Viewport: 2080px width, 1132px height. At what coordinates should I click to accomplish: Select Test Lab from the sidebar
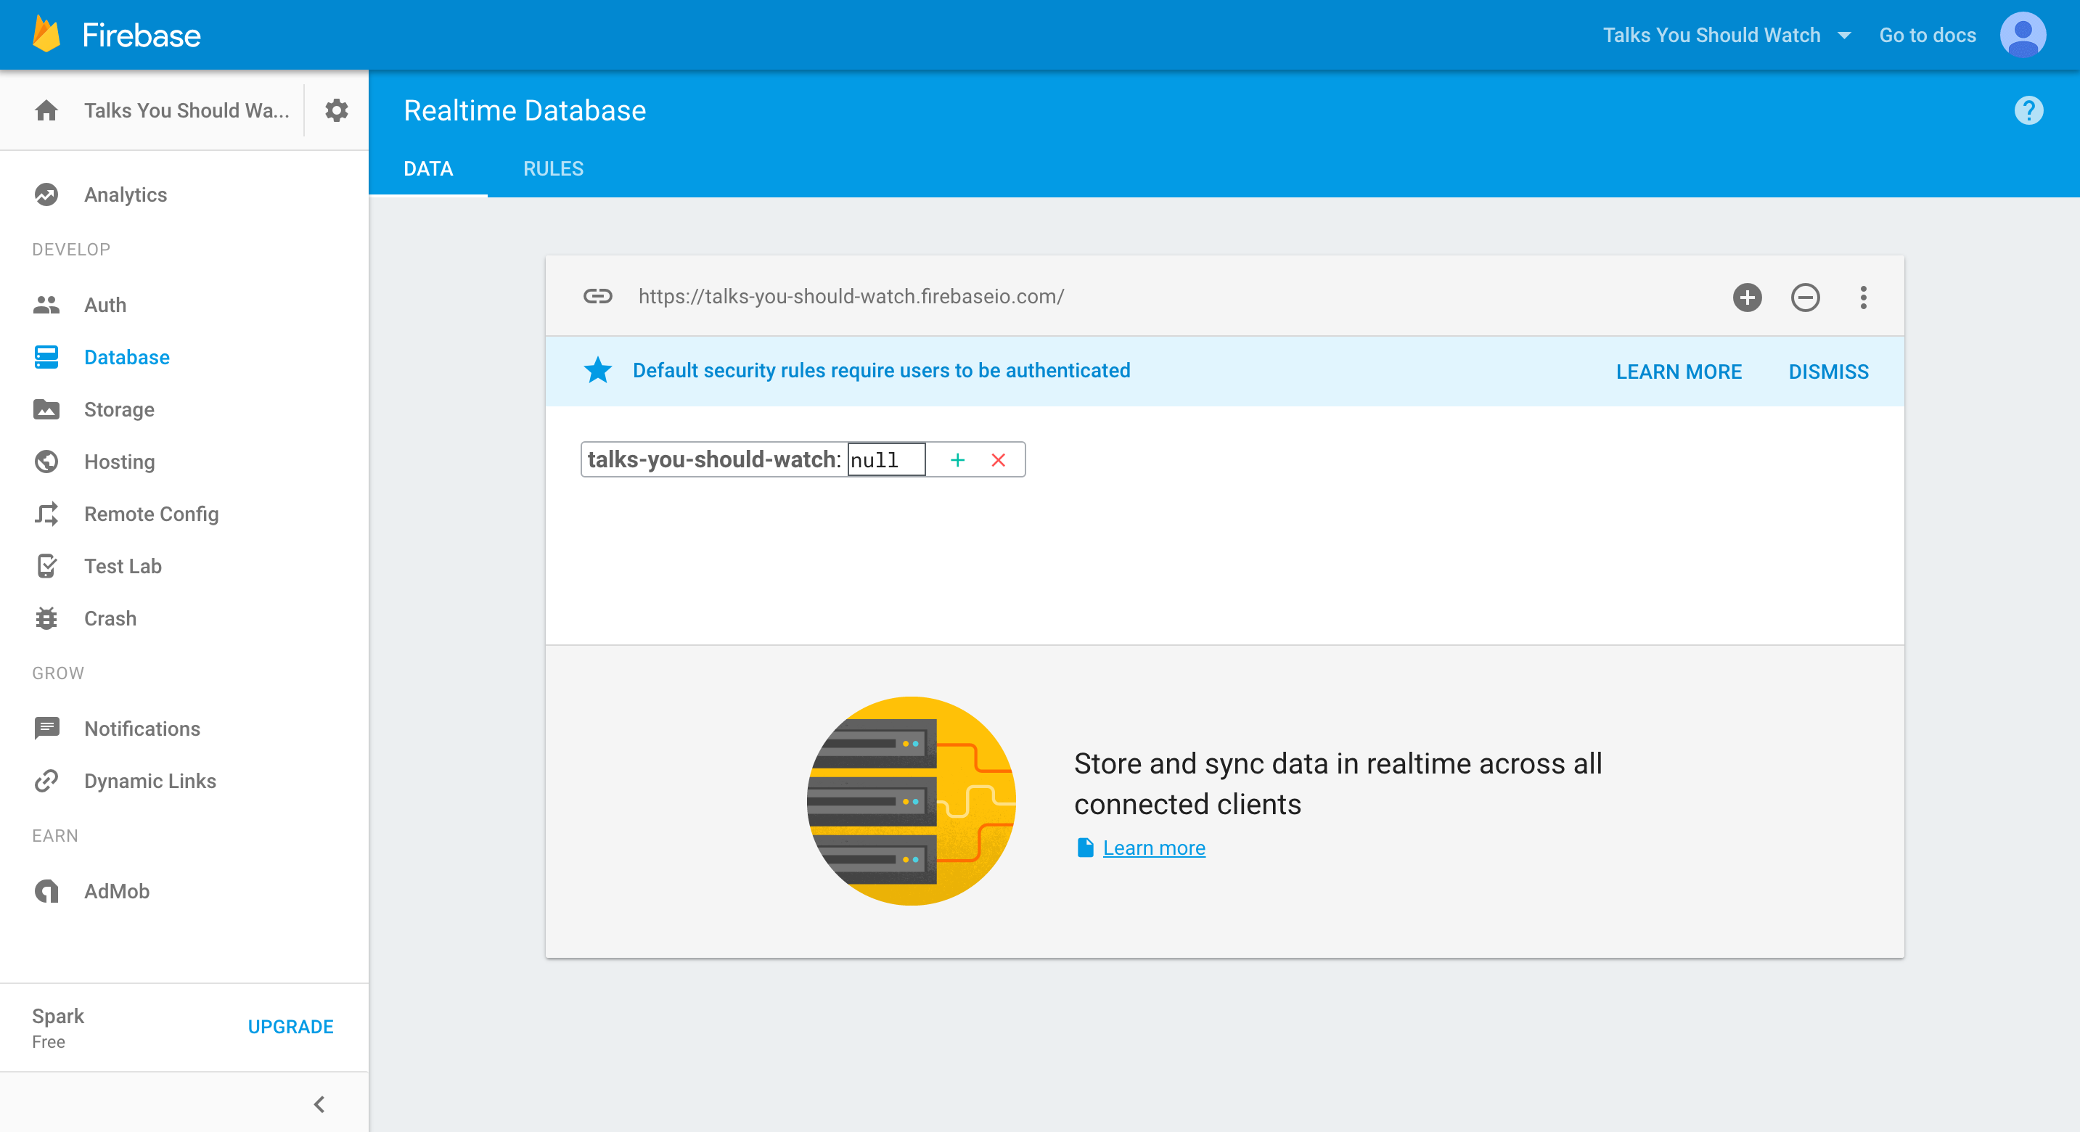[x=122, y=566]
